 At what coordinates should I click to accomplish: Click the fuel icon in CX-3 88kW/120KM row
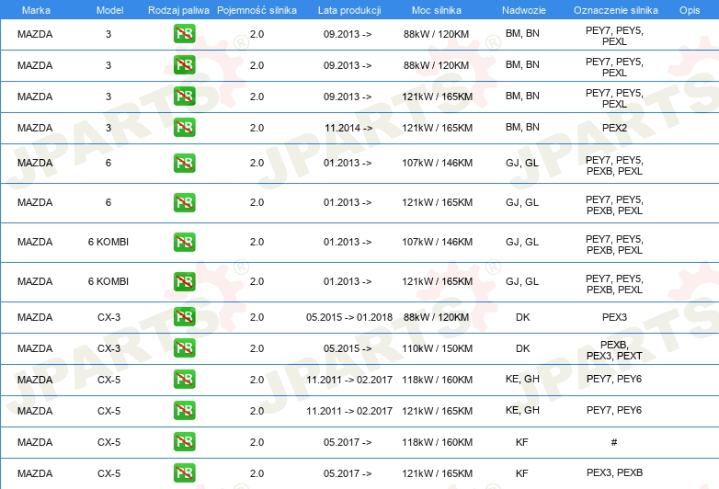(184, 317)
